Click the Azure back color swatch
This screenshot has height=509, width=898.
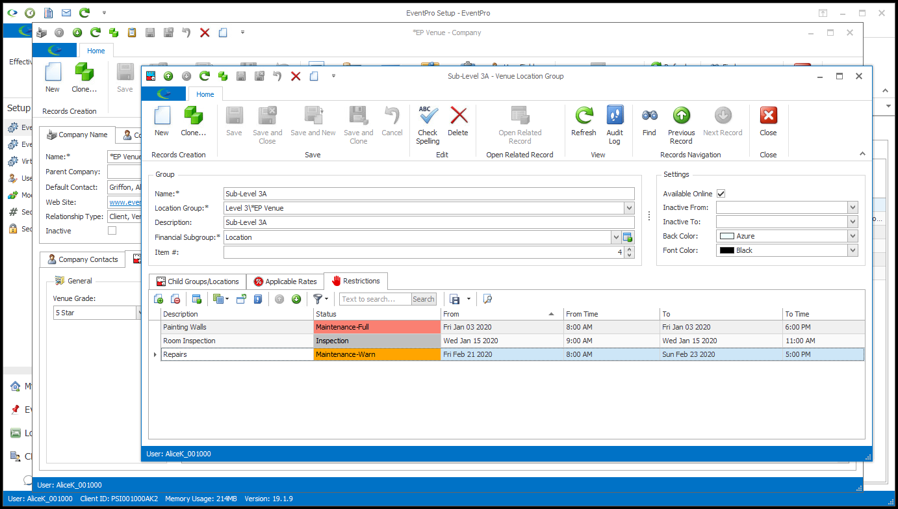726,236
